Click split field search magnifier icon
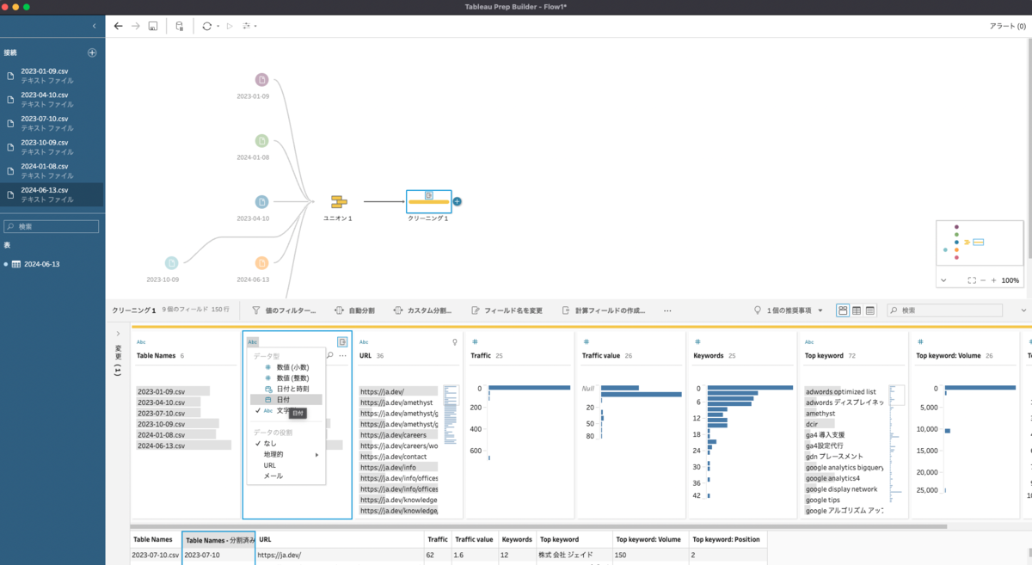 330,355
